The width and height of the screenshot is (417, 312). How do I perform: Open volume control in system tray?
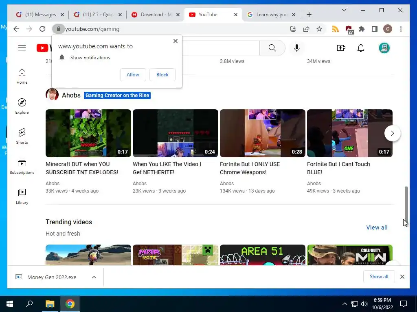[364, 304]
